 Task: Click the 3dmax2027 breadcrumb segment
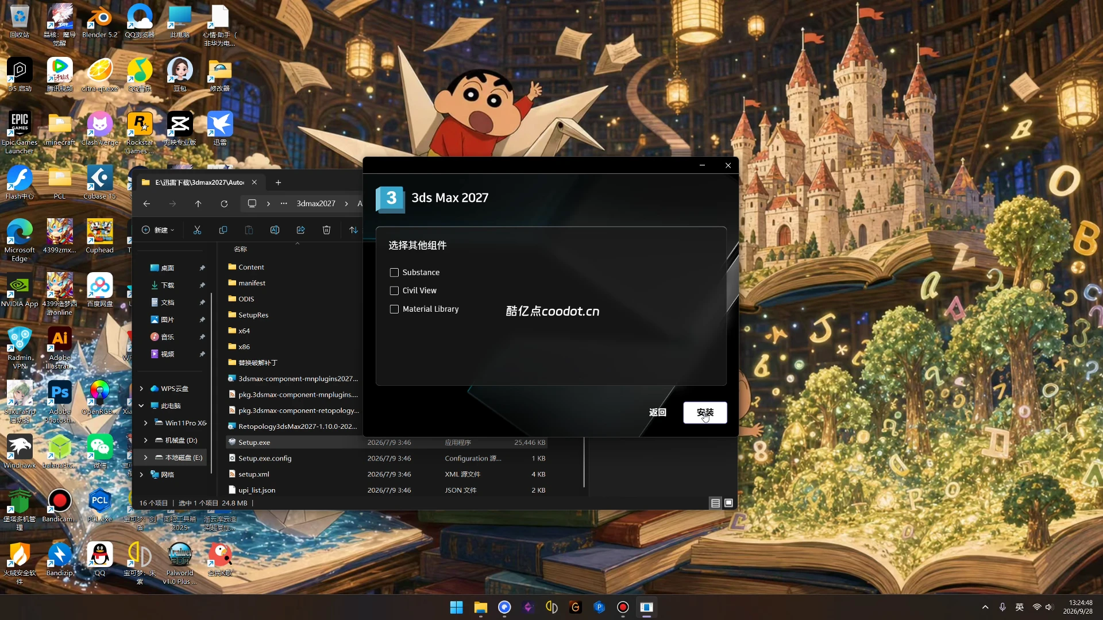click(x=316, y=204)
